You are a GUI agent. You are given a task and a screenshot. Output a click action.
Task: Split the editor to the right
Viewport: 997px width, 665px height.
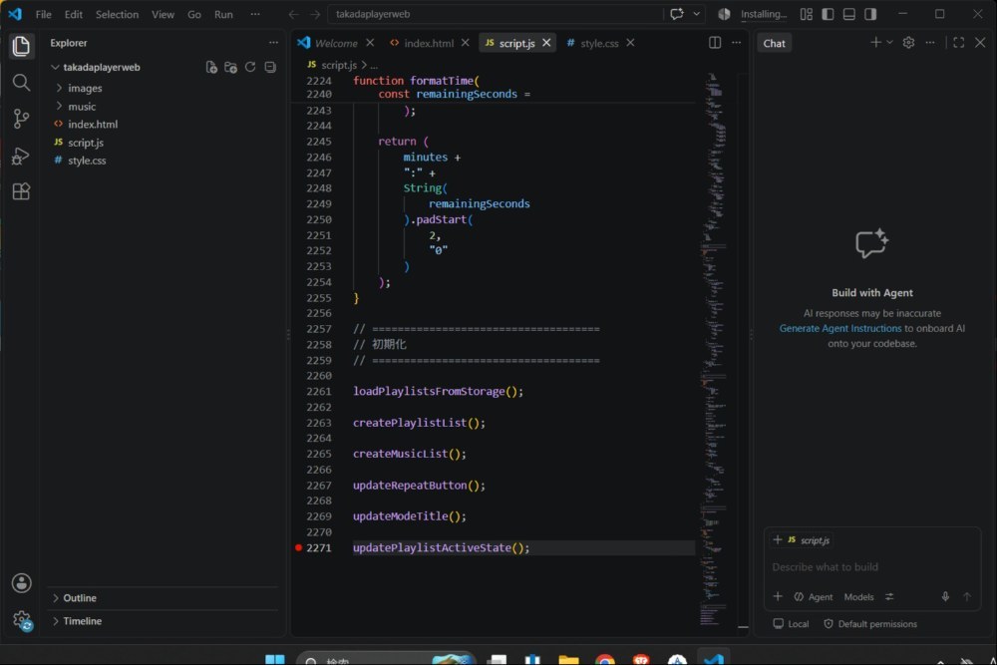(x=715, y=43)
